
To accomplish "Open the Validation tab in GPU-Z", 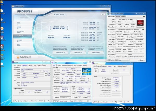I will (123, 16).
